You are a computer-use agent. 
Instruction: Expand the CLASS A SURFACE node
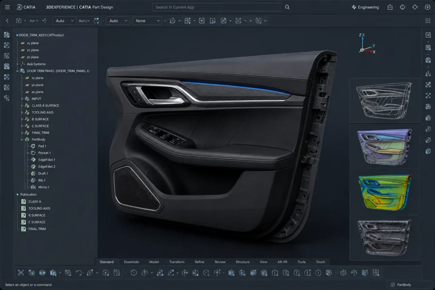point(22,106)
